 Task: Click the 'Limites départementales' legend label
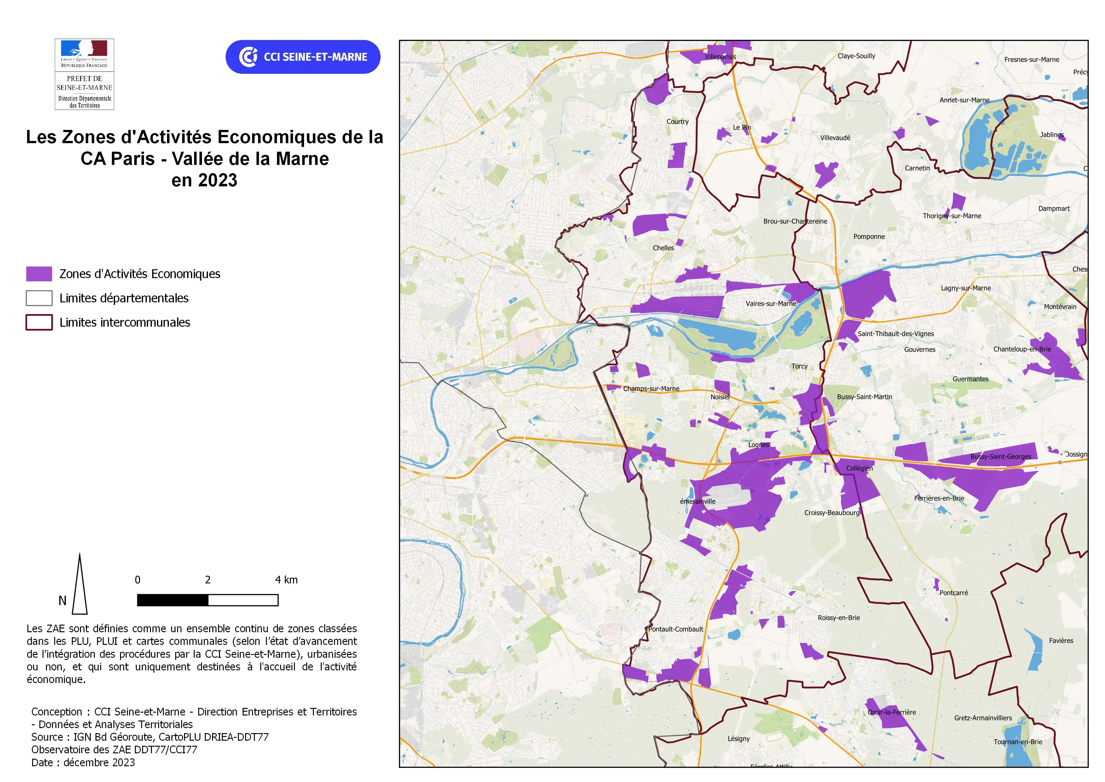point(124,298)
